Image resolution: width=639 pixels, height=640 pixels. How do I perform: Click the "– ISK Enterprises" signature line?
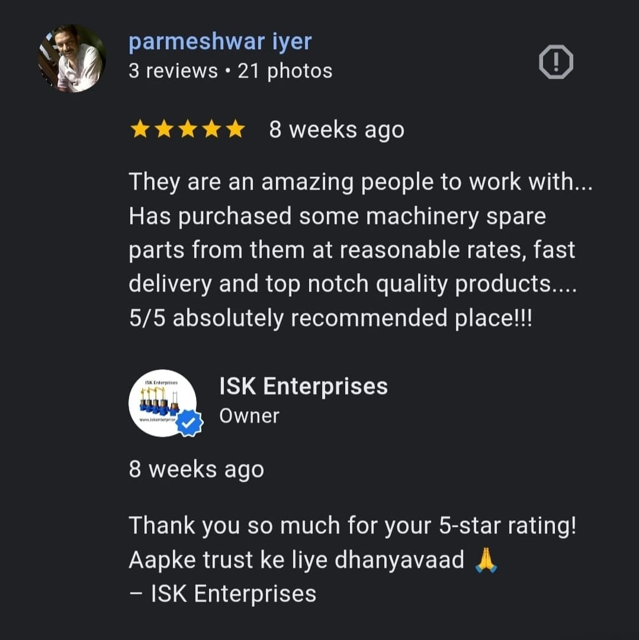coord(222,593)
